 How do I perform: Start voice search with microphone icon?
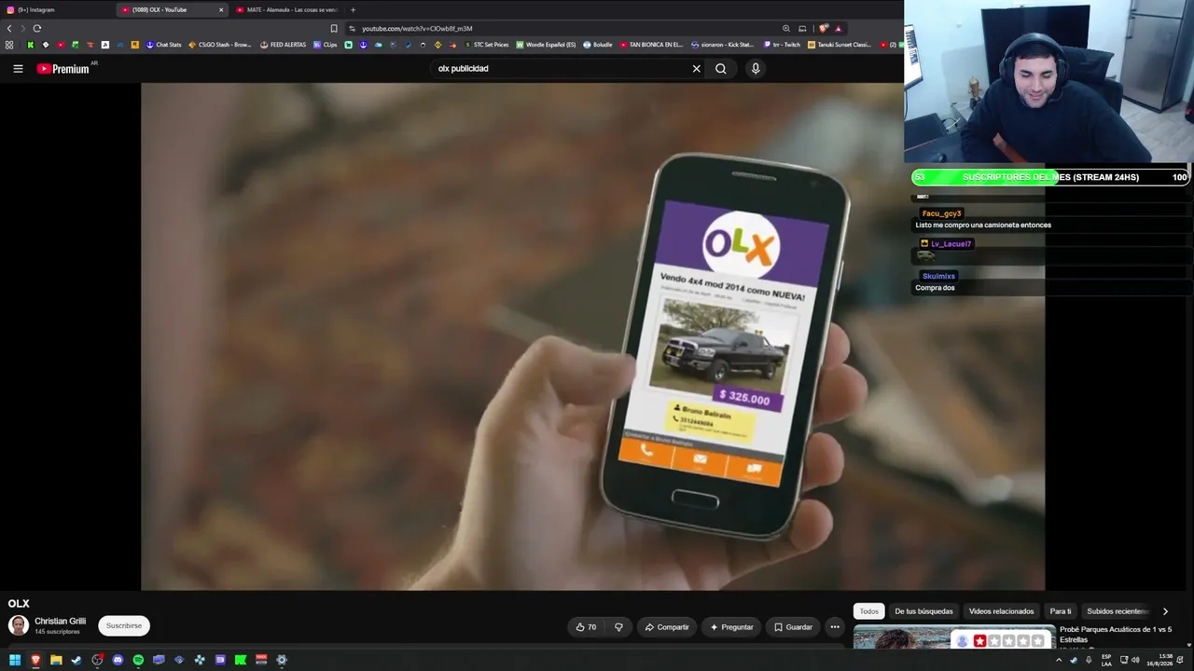coord(756,68)
